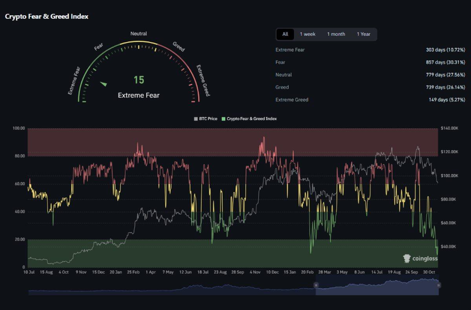Click the gray BTC Price legend square
471x310 pixels.
click(x=196, y=119)
